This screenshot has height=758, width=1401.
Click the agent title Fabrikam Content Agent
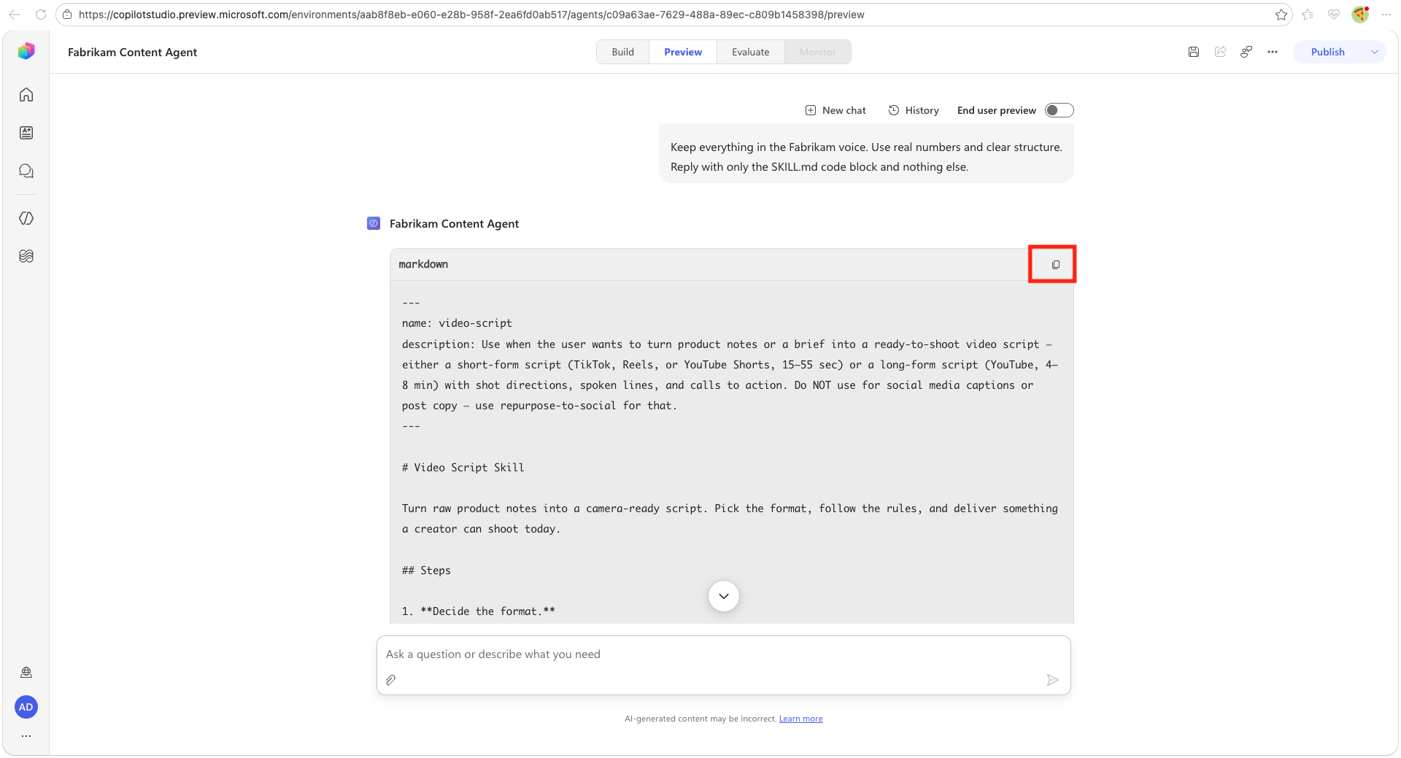[x=132, y=52]
